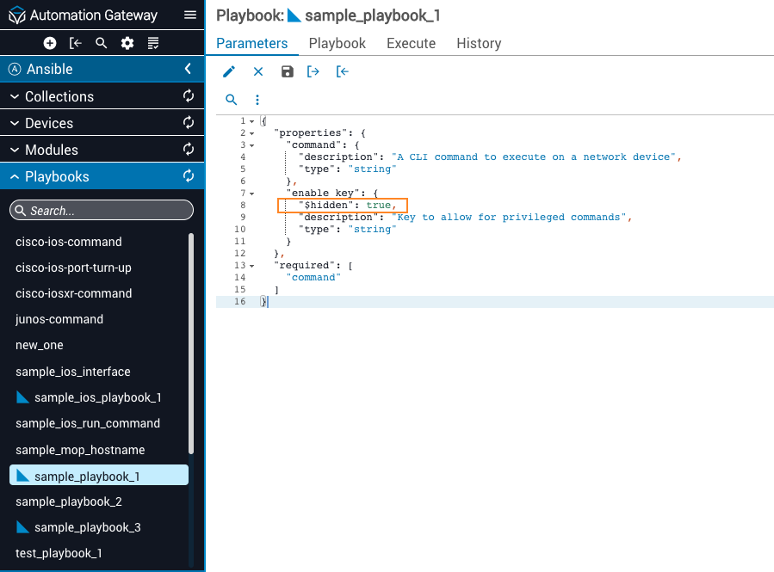The height and width of the screenshot is (572, 774).
Task: Toggle the hamburger menu beside Automation Gateway
Action: 189,15
